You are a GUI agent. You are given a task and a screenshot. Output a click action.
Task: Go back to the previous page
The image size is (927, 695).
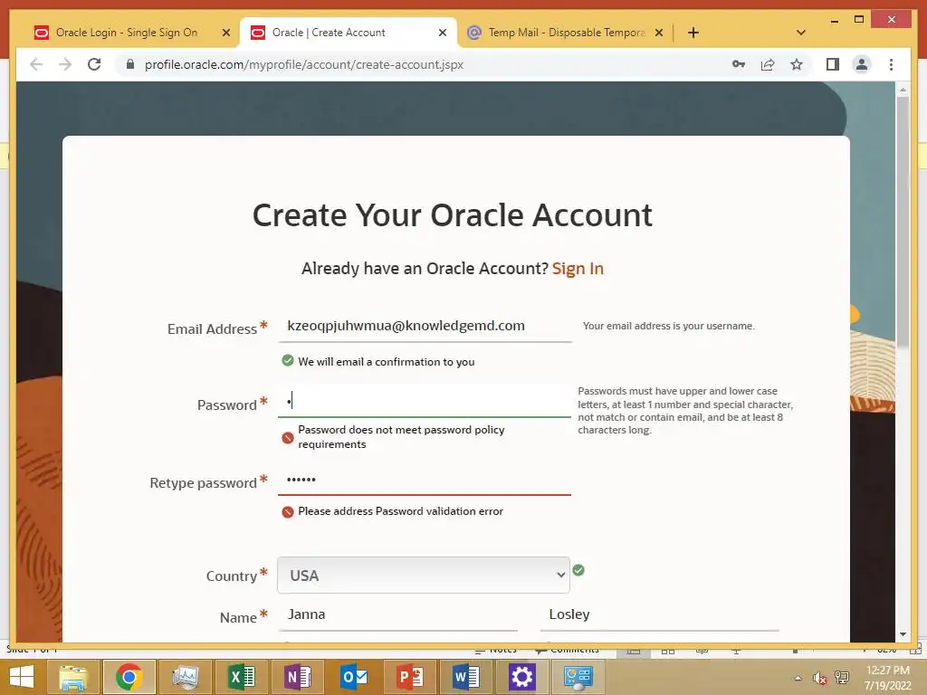coord(36,64)
